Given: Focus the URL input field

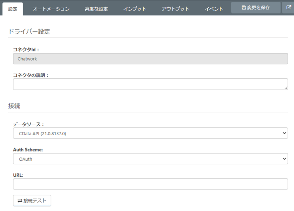Looking at the screenshot, I should point(150,184).
